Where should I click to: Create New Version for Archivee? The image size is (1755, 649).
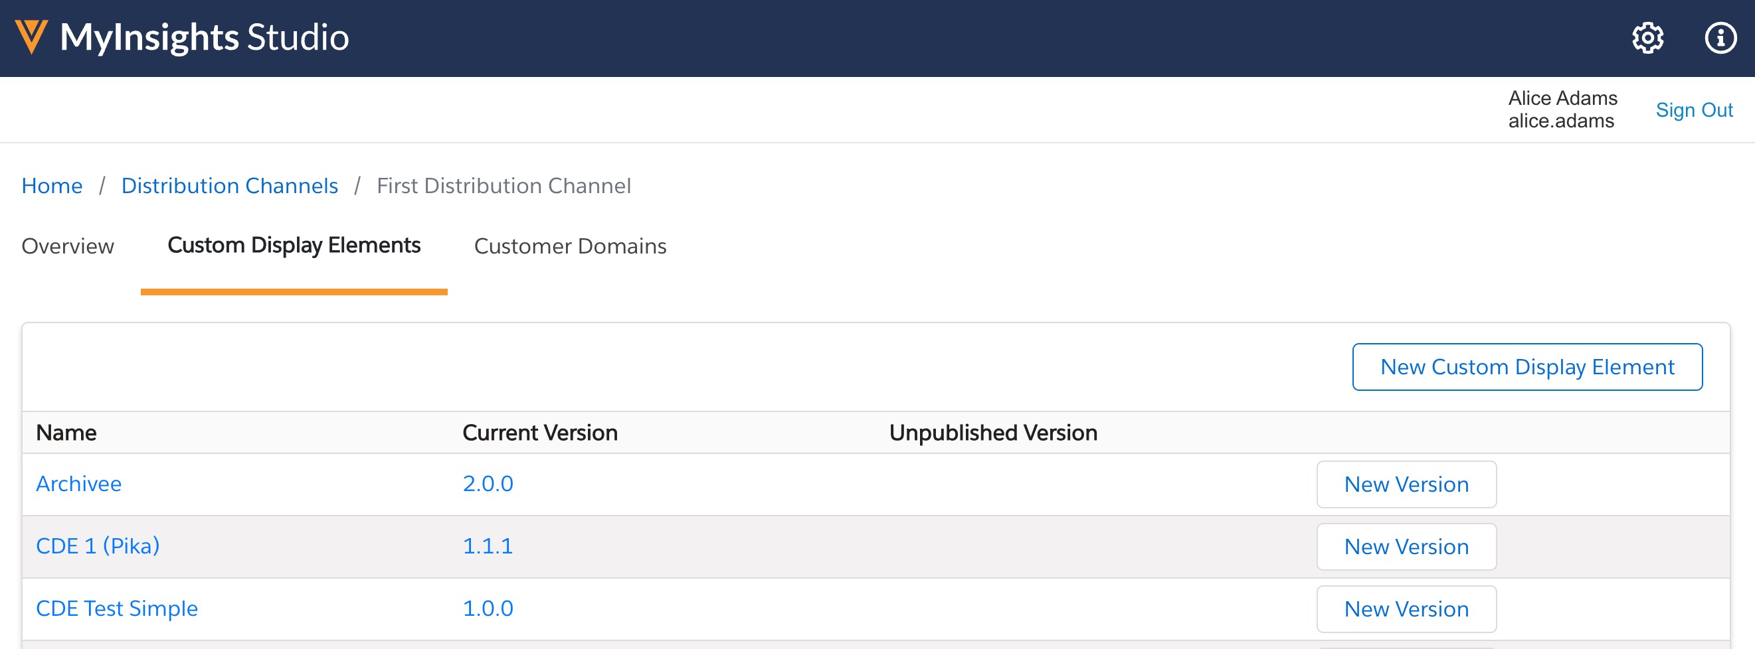(1406, 484)
